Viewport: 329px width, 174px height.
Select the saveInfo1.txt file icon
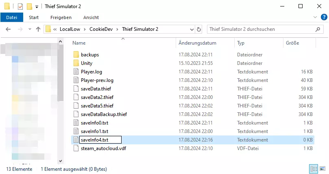click(x=76, y=131)
